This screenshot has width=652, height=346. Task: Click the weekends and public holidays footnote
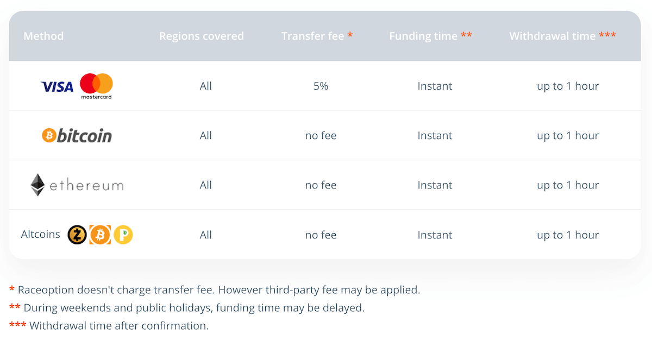point(187,307)
